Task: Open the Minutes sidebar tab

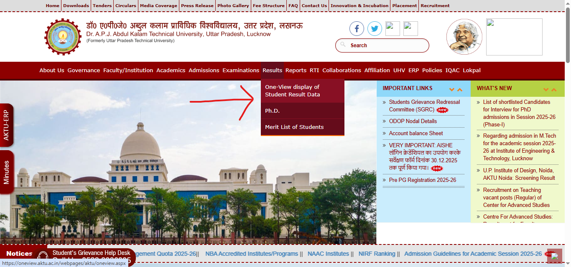Action: [x=7, y=172]
